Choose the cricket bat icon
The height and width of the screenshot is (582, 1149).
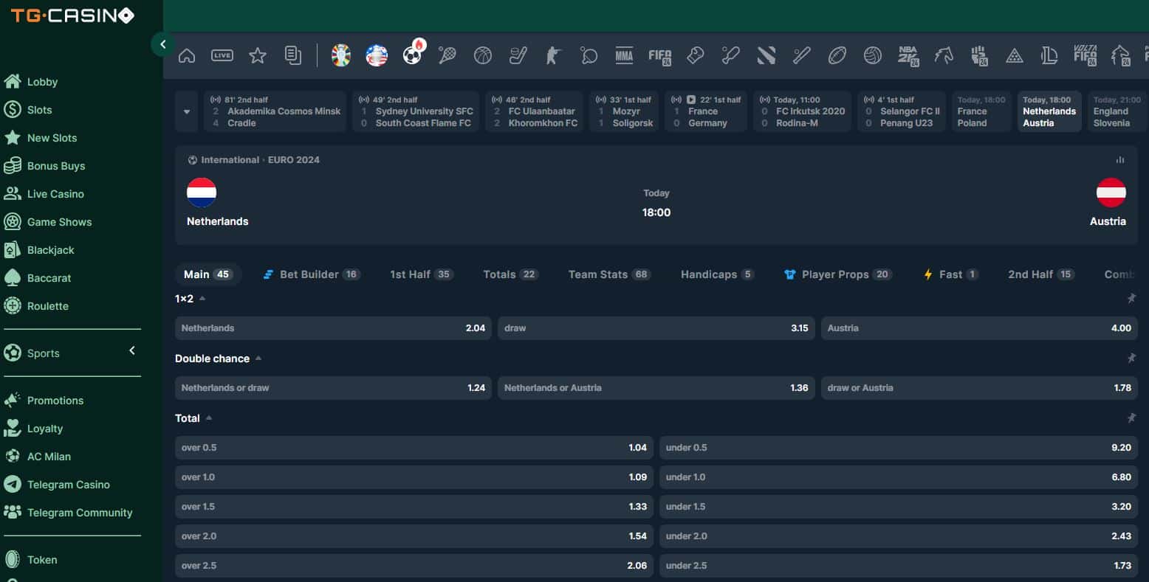coord(731,55)
